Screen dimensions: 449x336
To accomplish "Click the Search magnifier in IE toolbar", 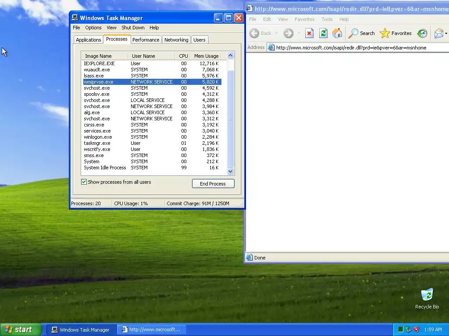I will pos(353,33).
